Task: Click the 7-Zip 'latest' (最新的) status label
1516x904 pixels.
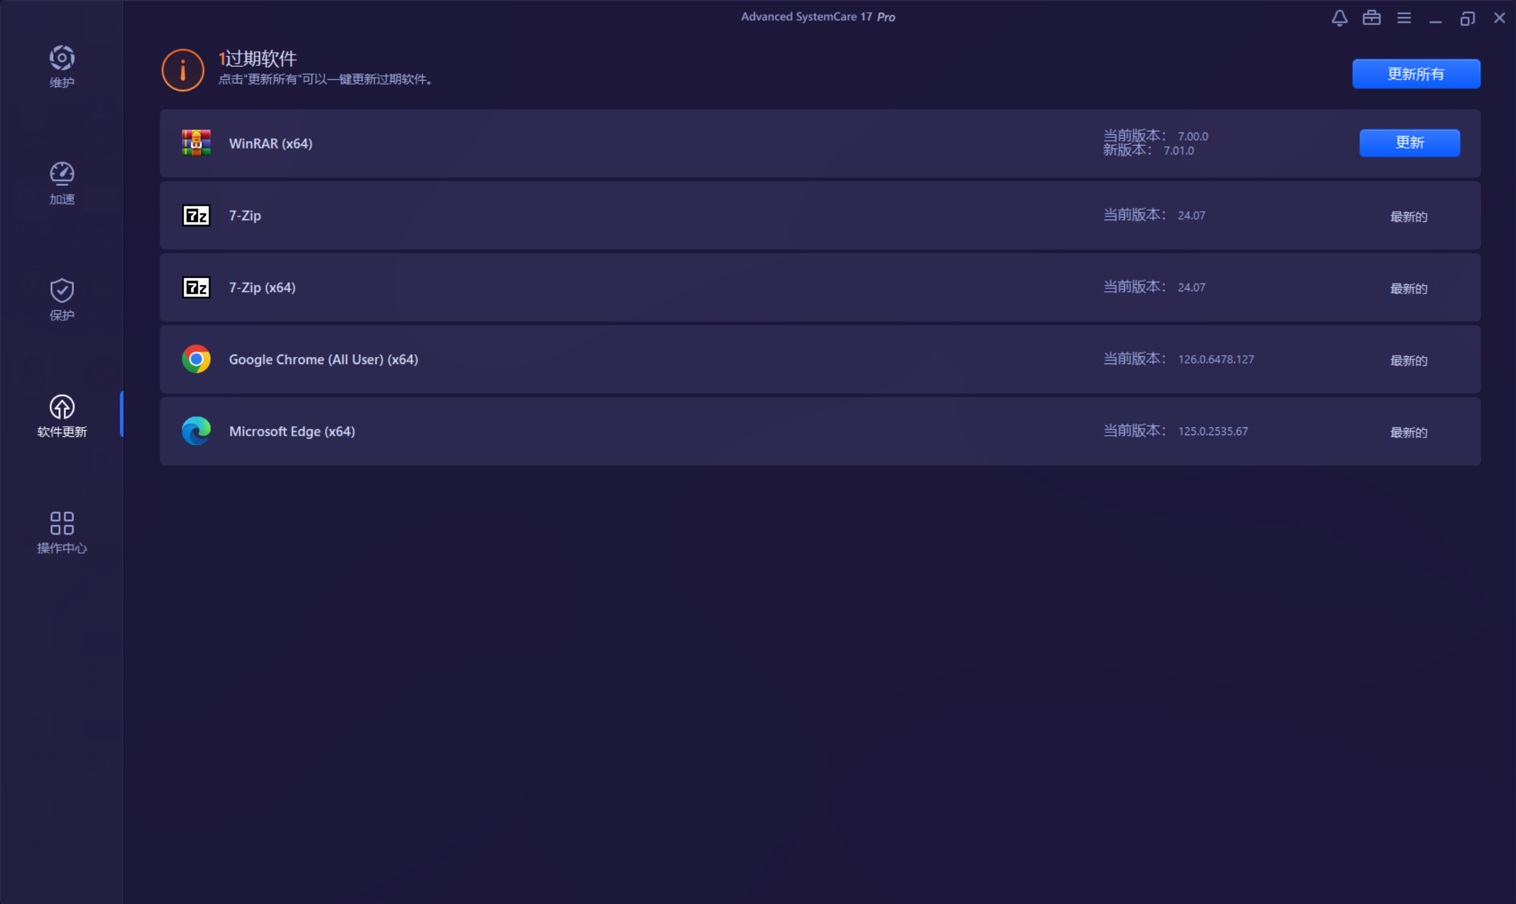Action: [1408, 217]
